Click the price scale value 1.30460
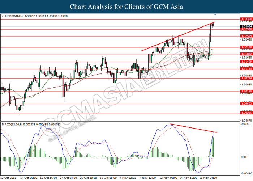This screenshot has width=253, height=181. click(x=246, y=84)
